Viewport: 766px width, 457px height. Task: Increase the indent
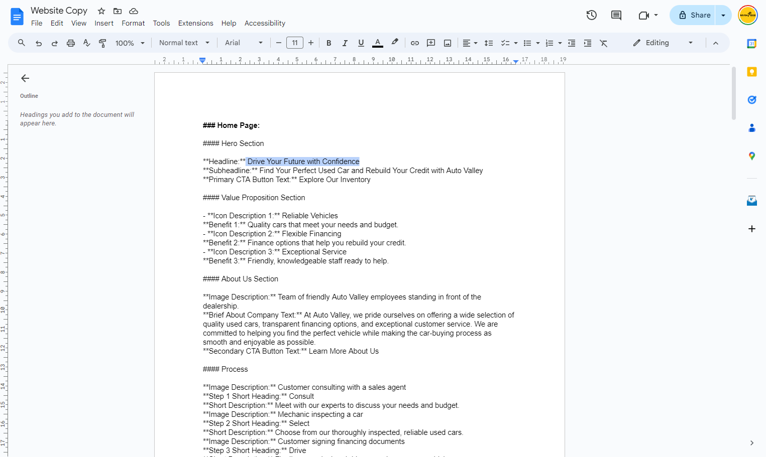tap(588, 43)
